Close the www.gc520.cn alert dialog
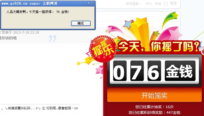 [x=89, y=3]
